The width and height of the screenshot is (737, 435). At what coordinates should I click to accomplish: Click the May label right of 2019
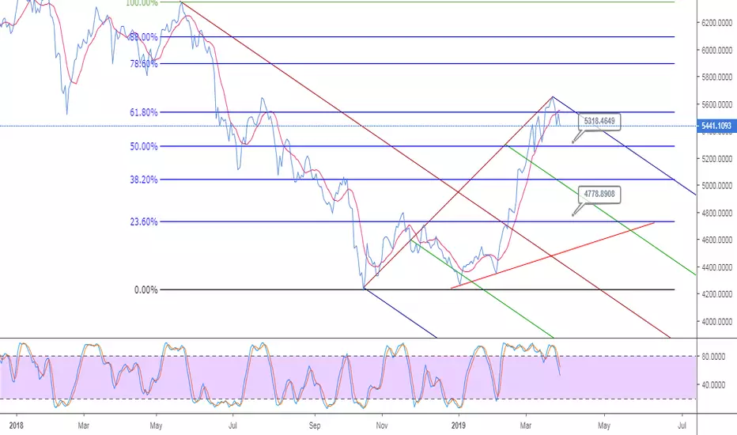click(604, 426)
